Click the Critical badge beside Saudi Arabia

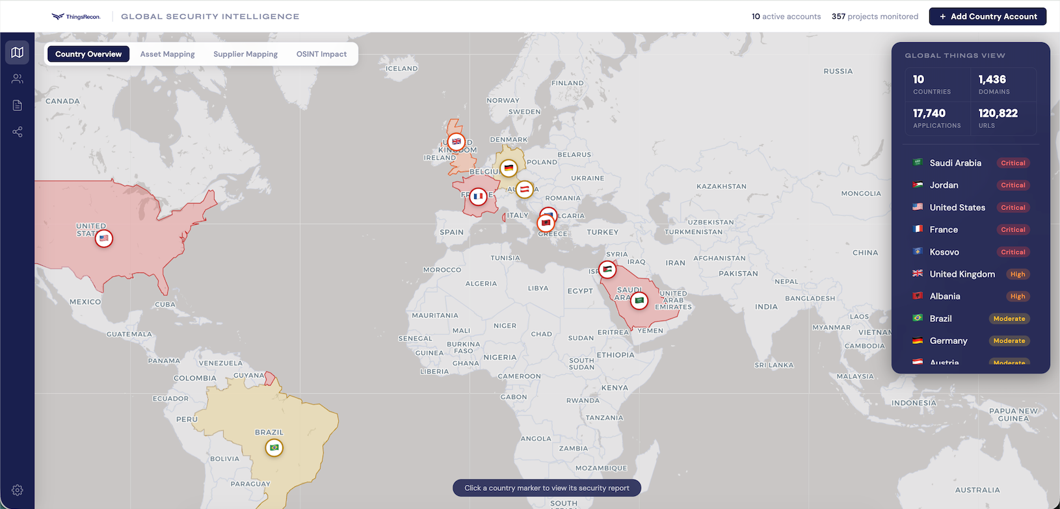[x=1013, y=163]
